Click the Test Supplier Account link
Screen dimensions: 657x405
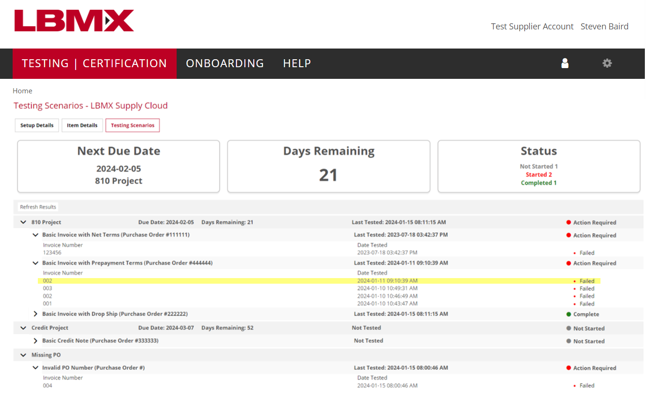[532, 27]
